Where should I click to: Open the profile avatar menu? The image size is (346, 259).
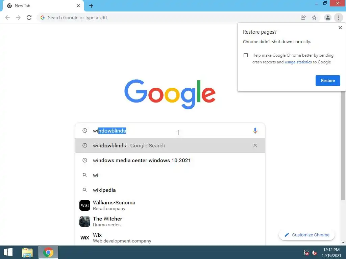tap(328, 18)
